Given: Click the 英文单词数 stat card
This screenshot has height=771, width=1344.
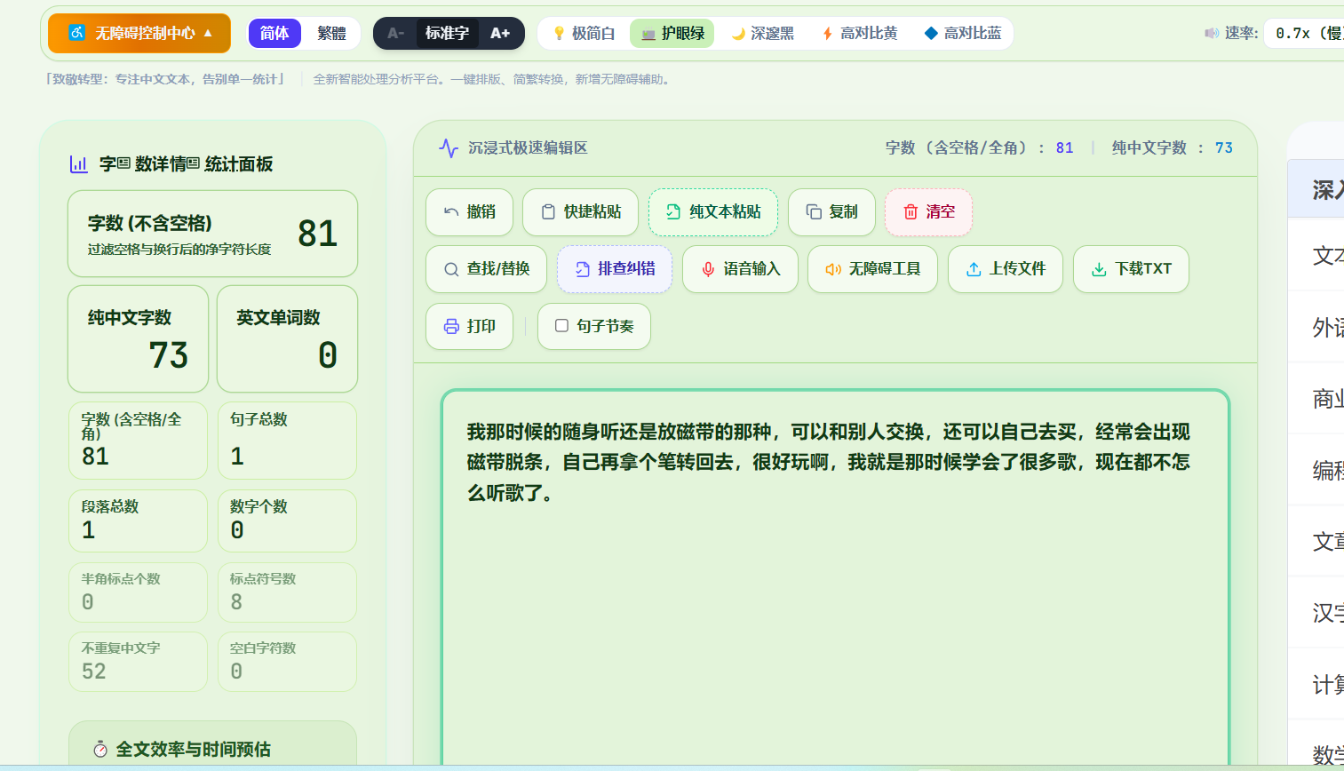Looking at the screenshot, I should tap(287, 338).
